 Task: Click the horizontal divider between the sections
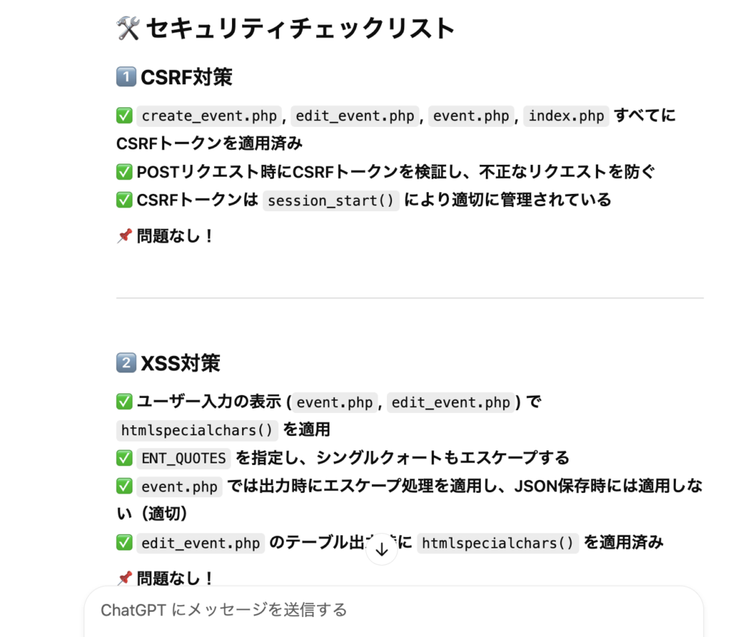click(x=409, y=298)
